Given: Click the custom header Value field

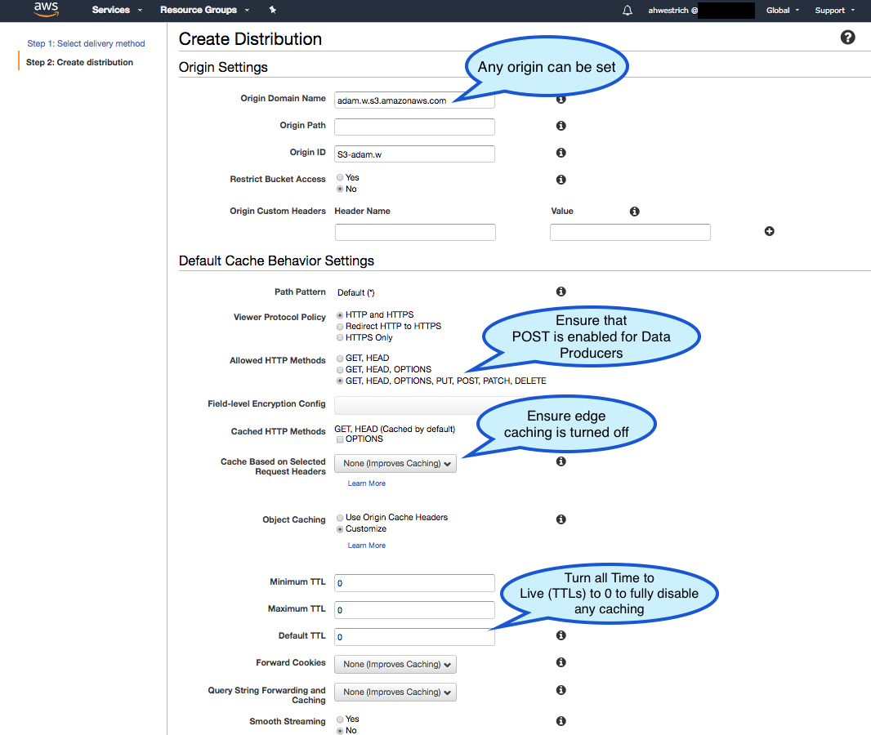Looking at the screenshot, I should click(630, 232).
